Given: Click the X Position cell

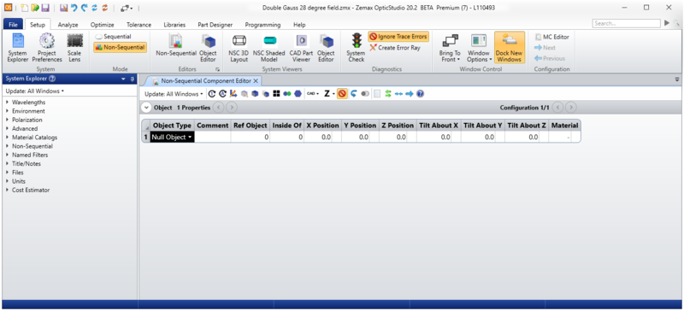Looking at the screenshot, I should [322, 137].
